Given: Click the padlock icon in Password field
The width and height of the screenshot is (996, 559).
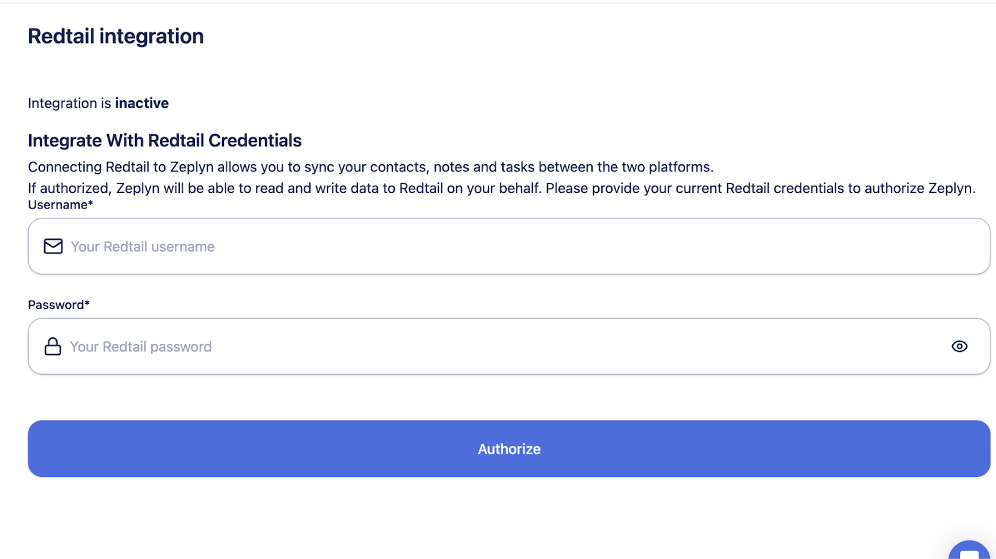Looking at the screenshot, I should tap(53, 347).
